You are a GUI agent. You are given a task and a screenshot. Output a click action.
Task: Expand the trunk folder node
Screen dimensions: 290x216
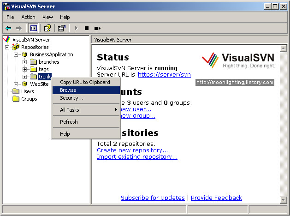coord(24,77)
